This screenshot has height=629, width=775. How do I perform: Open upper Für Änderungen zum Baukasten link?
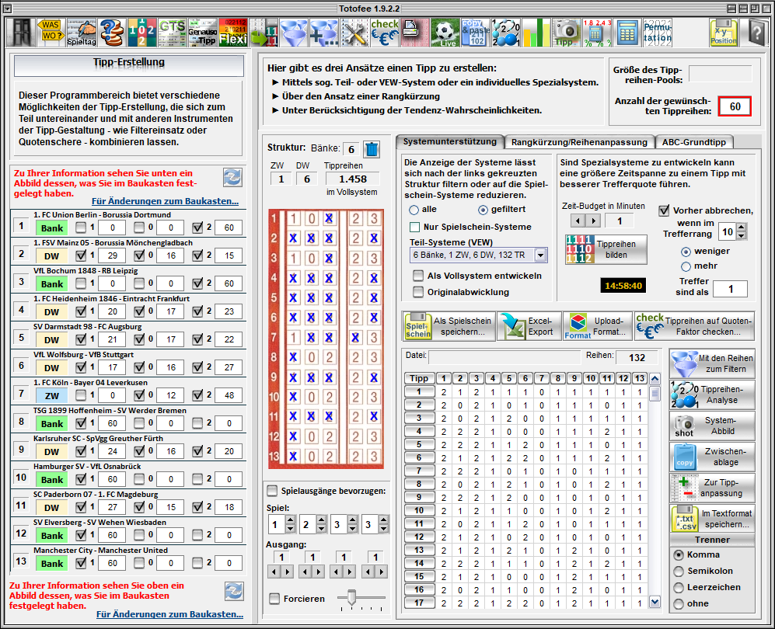165,201
